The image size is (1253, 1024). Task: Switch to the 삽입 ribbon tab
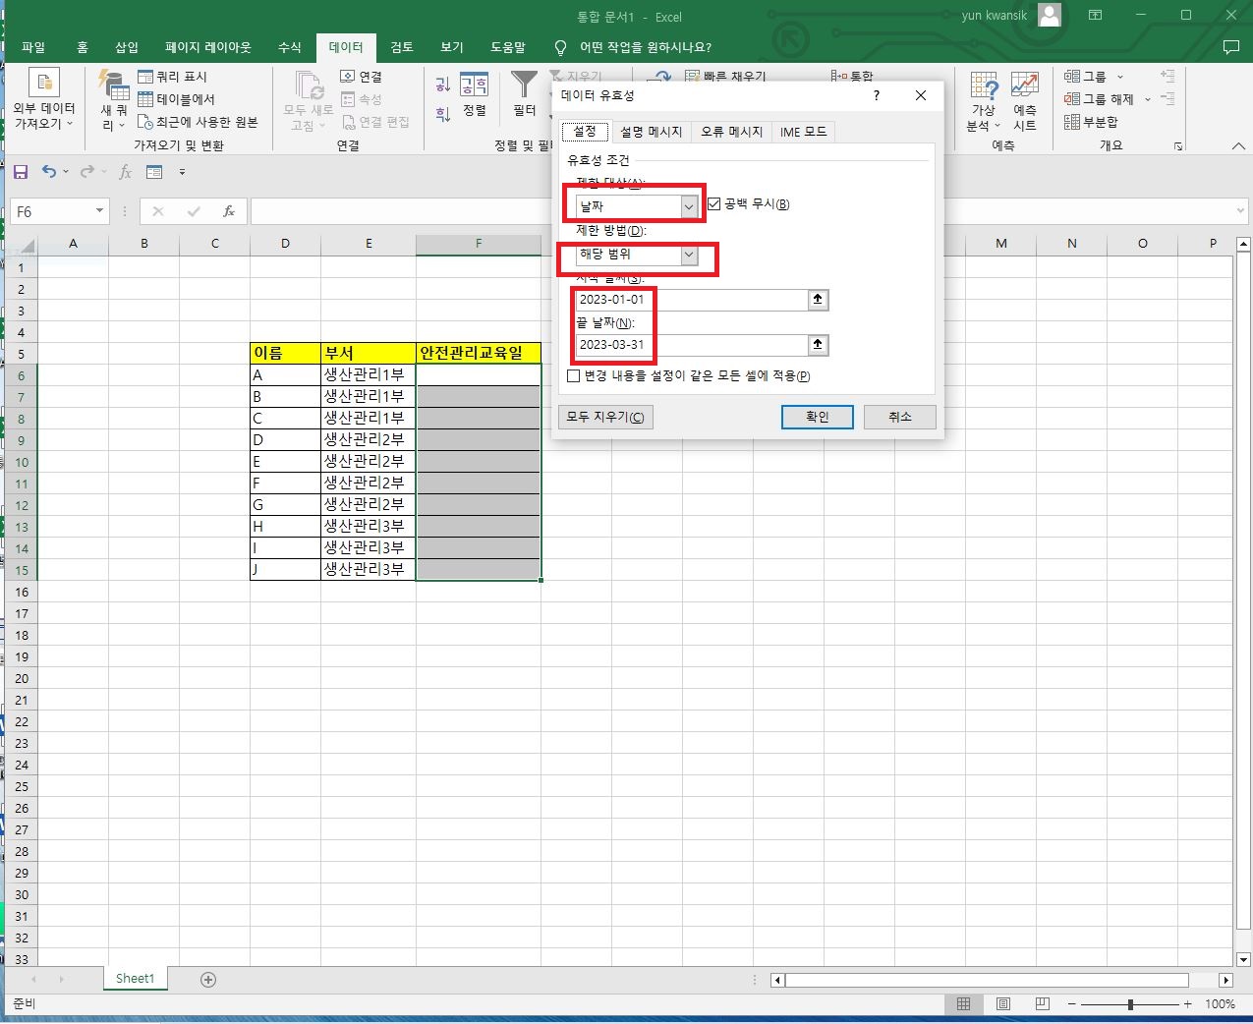127,47
